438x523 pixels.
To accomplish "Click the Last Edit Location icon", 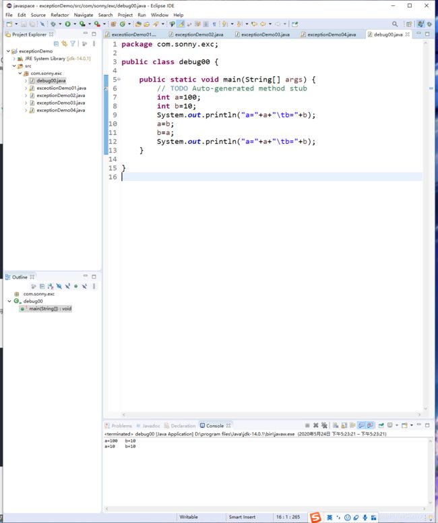I will [x=254, y=24].
